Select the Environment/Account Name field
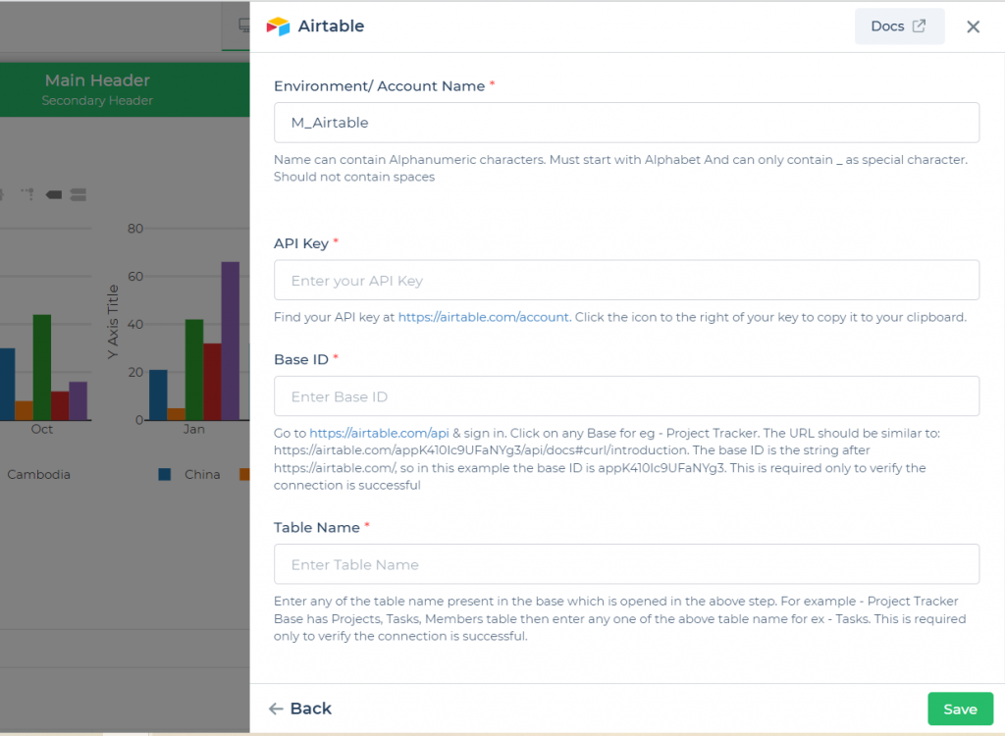The width and height of the screenshot is (1005, 736). [626, 123]
